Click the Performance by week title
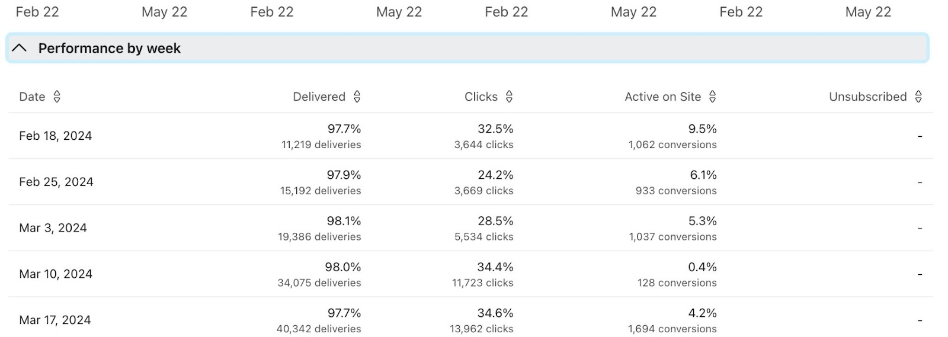Screen dimensions: 948x337 (x=110, y=48)
